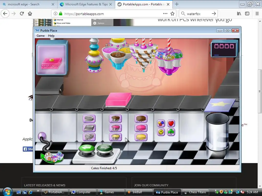Click the candy decorations dispenser
The height and width of the screenshot is (196, 262).
[x=169, y=57]
